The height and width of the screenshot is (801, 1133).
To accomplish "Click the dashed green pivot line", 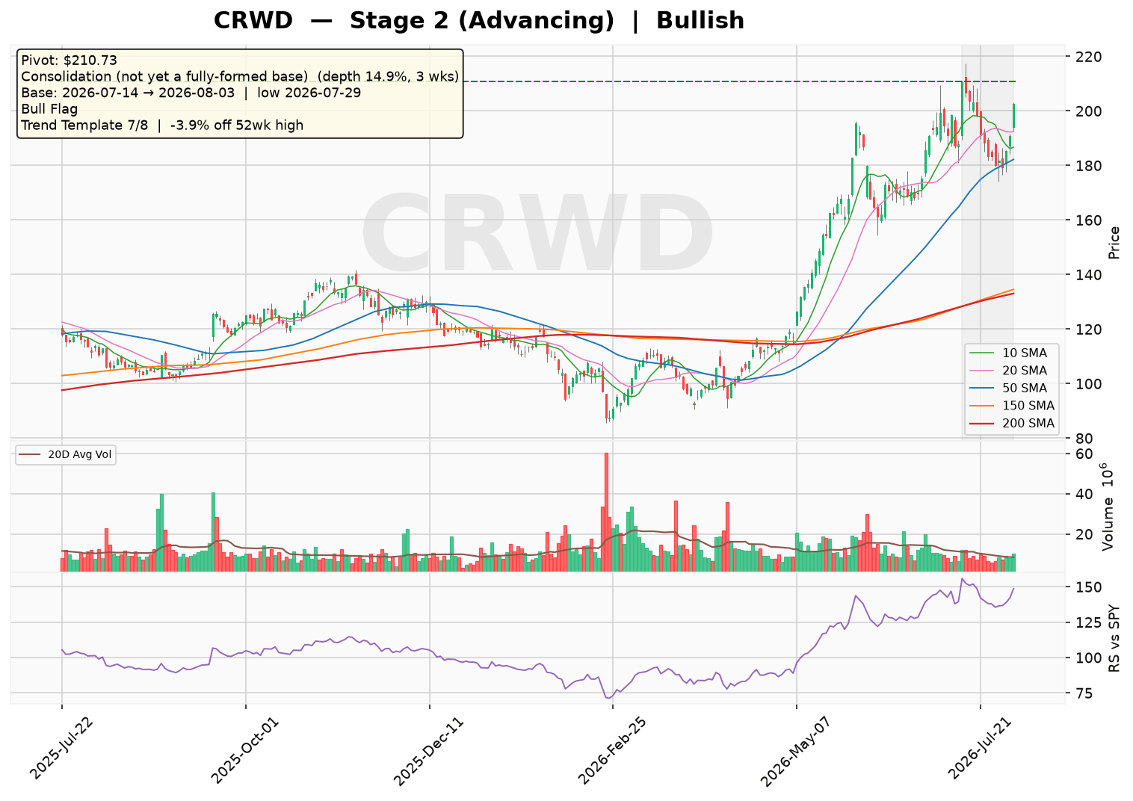I will (x=740, y=81).
